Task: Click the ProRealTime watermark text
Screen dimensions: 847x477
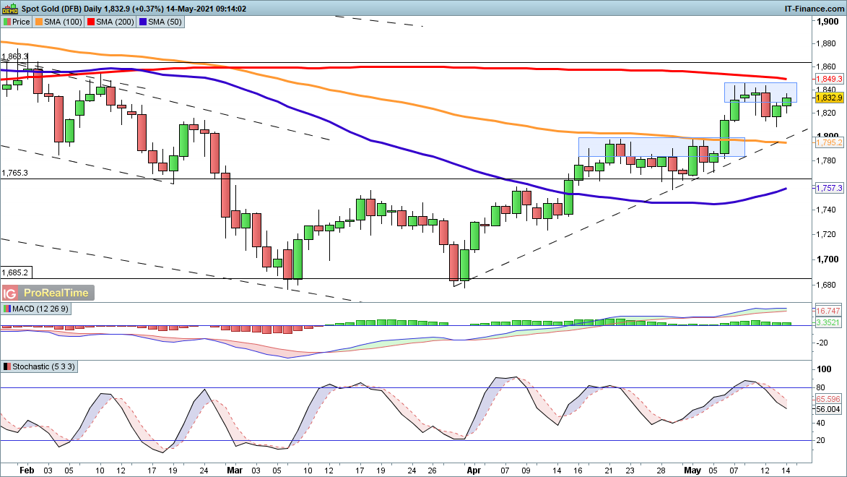Action: pos(56,293)
